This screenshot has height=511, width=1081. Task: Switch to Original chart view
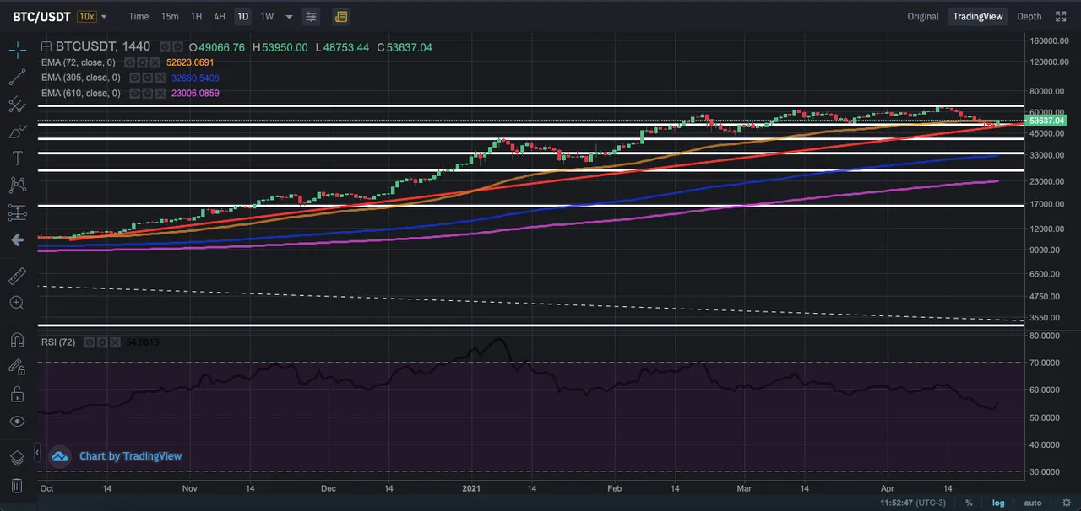923,17
